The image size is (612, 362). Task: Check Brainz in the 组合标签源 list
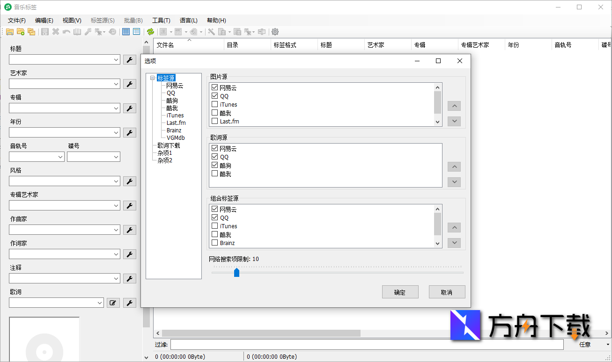[214, 243]
